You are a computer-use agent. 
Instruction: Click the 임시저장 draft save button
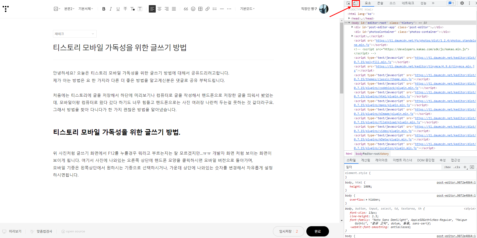tap(288, 231)
